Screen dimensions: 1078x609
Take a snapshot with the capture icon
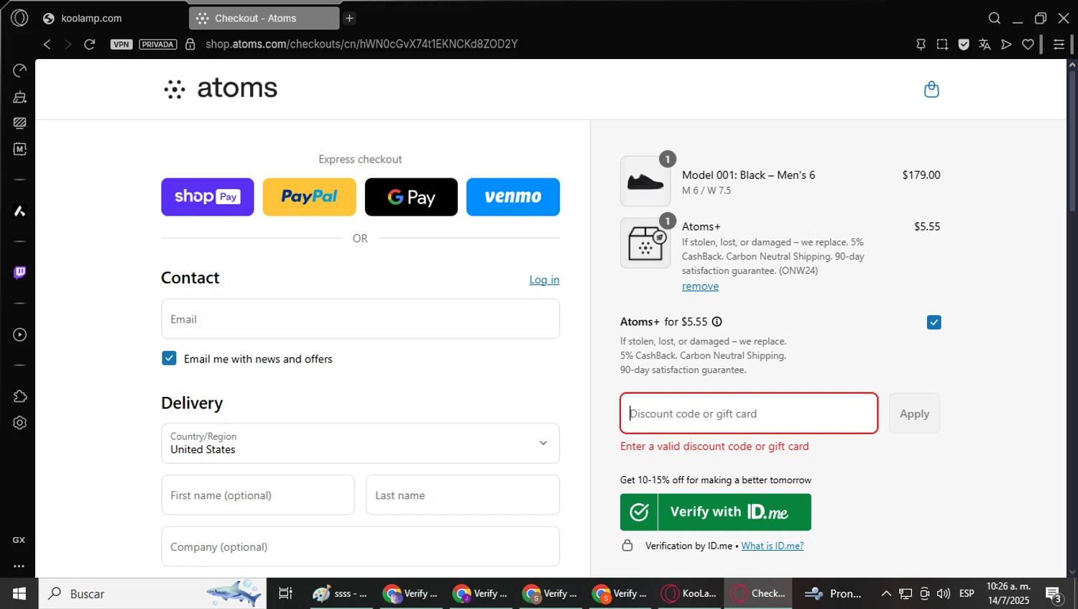point(942,45)
